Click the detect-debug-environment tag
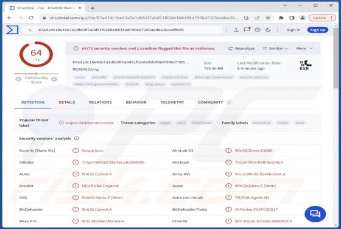Screen dimensions: 341x229 (97, 84)
